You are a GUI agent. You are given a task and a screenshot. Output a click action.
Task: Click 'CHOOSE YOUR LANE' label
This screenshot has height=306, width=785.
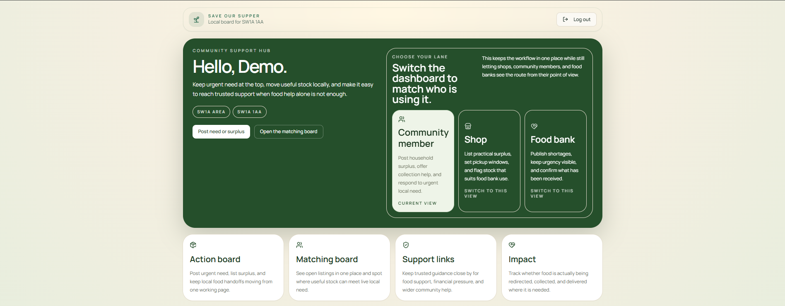point(420,57)
